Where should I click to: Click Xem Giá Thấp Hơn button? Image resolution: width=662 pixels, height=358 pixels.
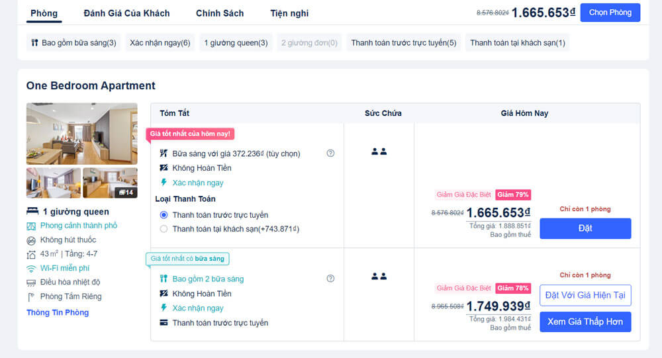(x=586, y=322)
